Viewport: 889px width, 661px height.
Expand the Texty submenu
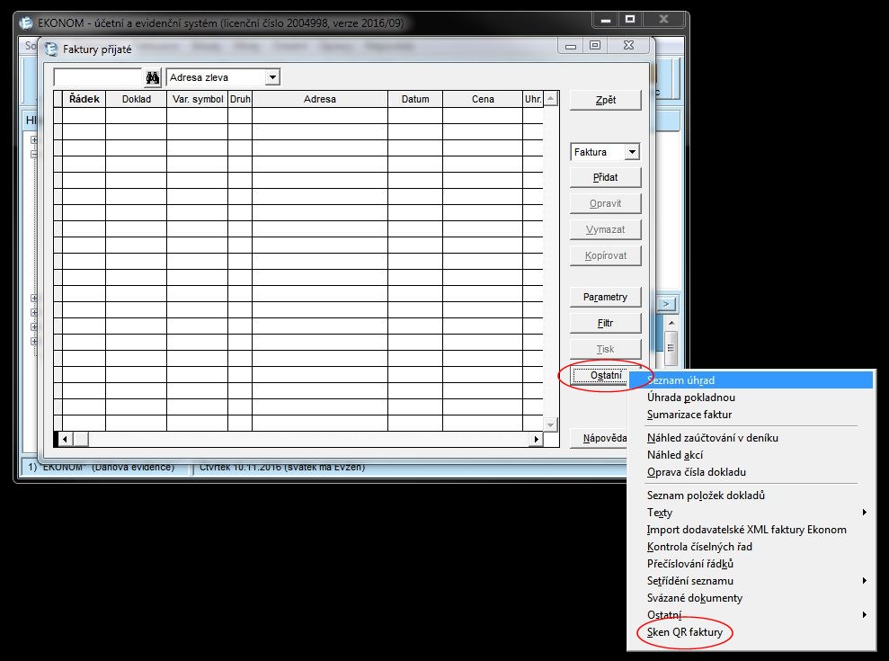point(751,512)
